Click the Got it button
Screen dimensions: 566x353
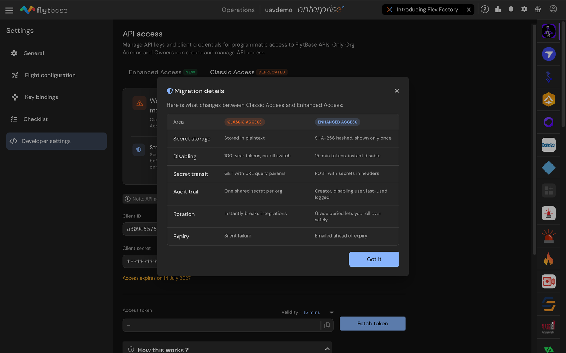(x=374, y=259)
